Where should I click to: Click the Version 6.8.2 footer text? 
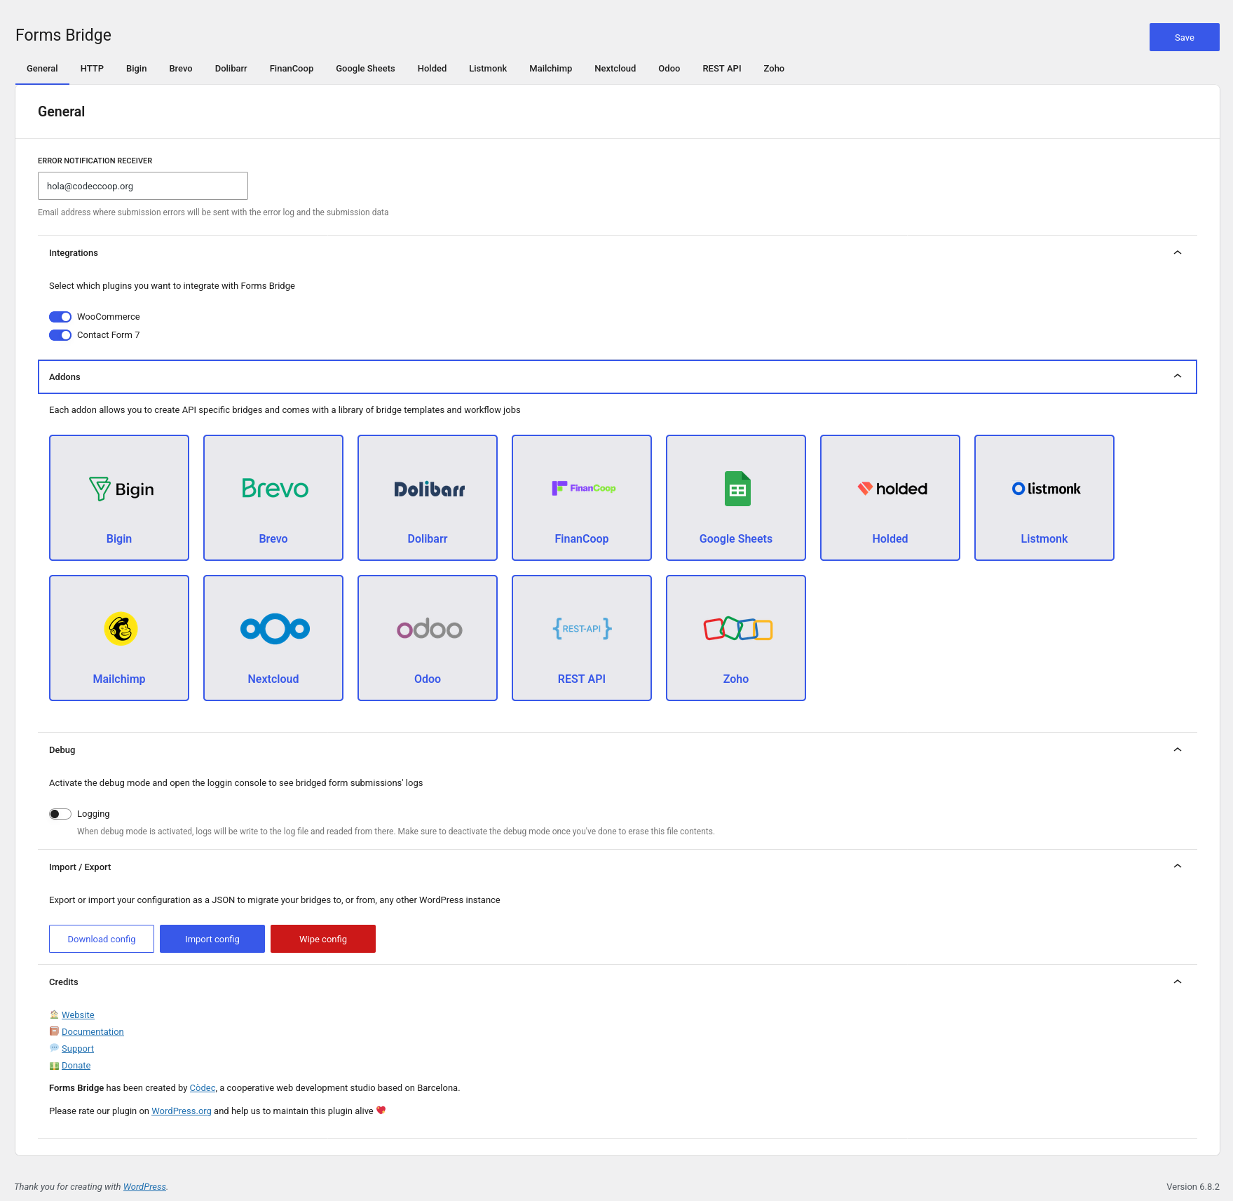(1193, 1187)
